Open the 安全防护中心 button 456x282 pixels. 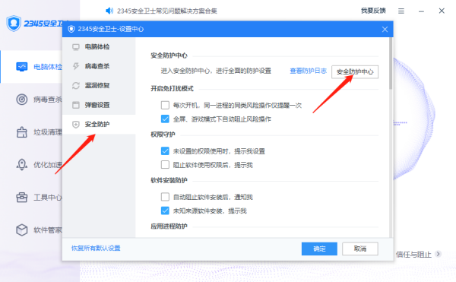coord(355,71)
